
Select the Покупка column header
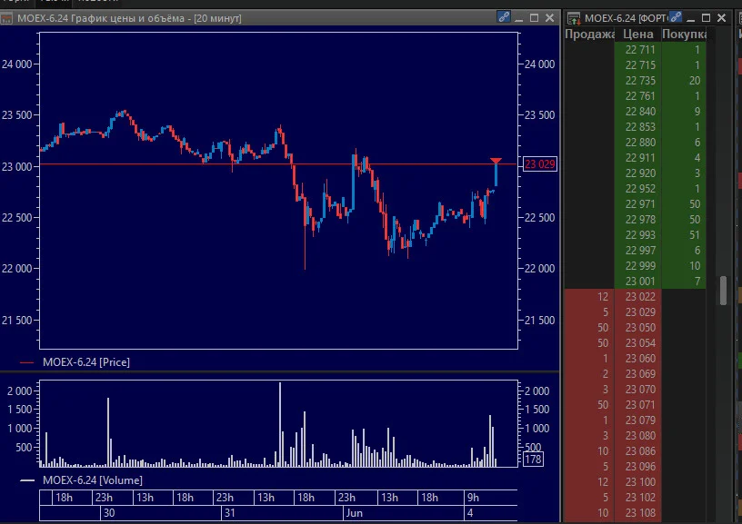(684, 34)
